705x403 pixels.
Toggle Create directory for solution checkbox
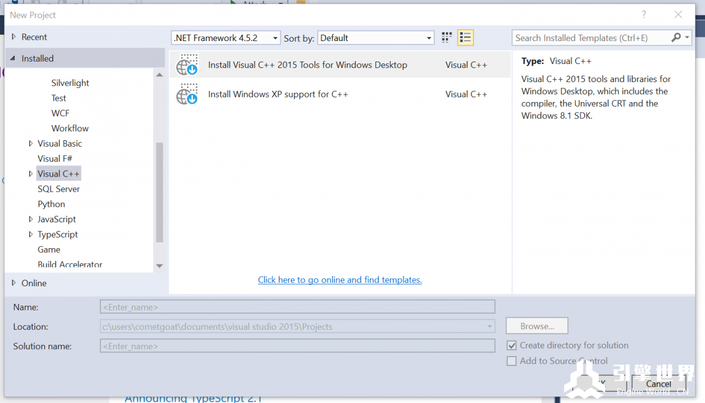512,346
